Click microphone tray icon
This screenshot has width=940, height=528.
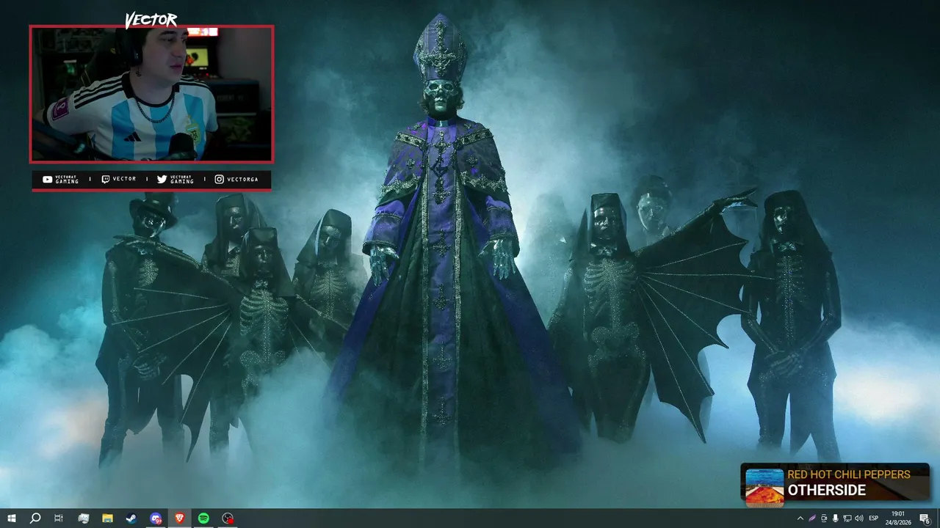click(836, 518)
